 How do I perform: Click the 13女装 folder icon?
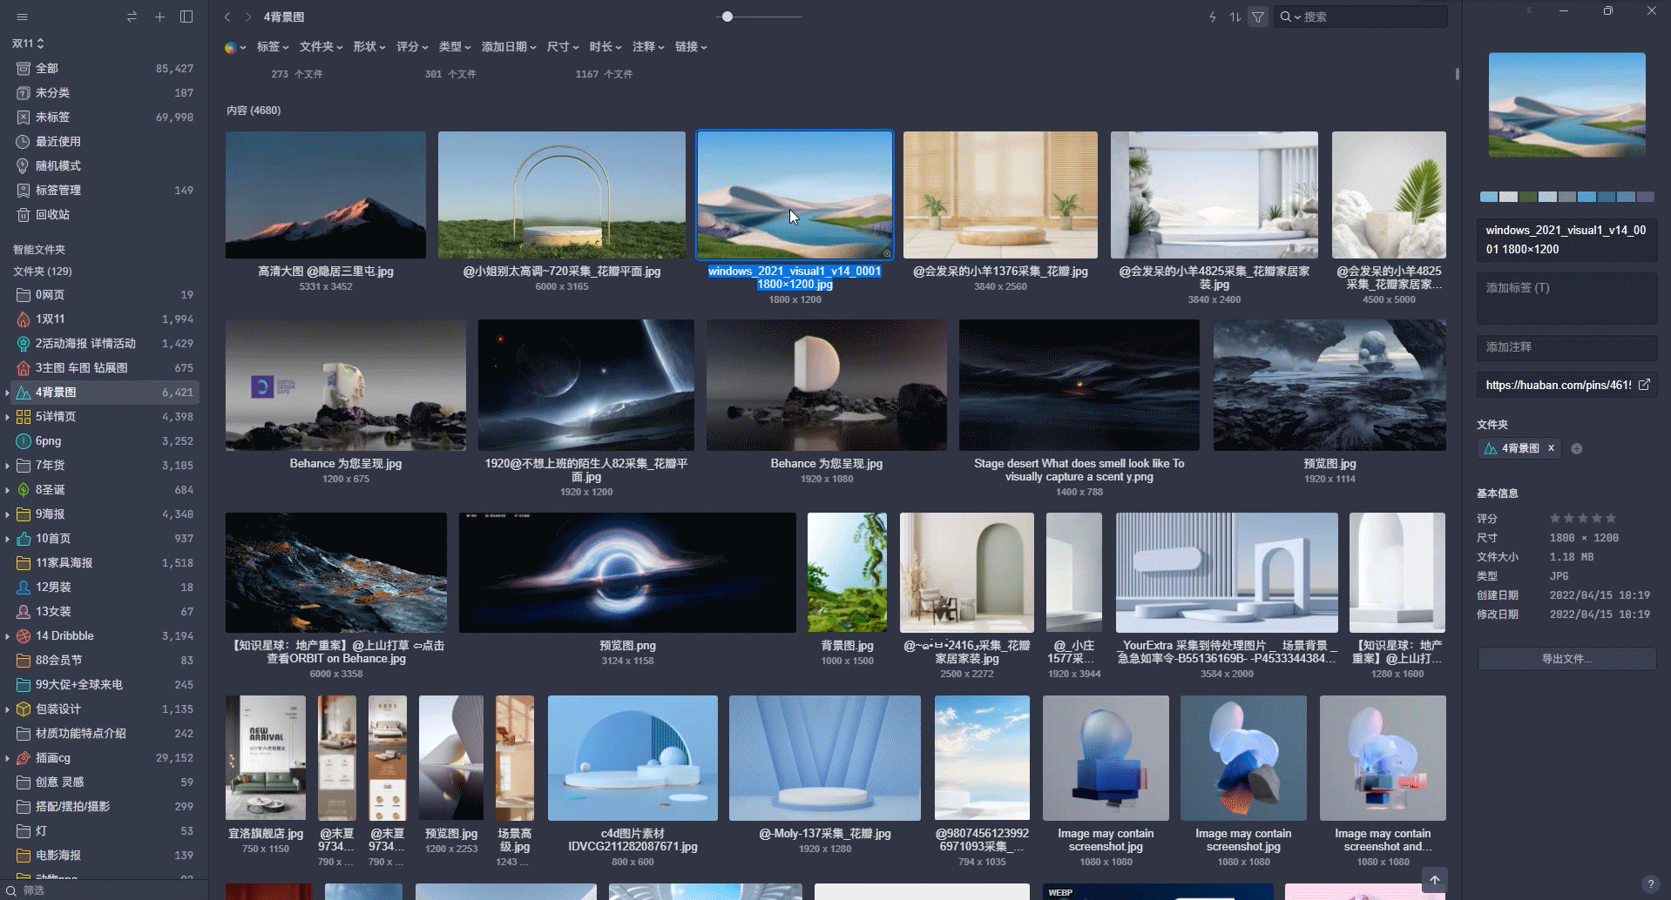(x=24, y=612)
